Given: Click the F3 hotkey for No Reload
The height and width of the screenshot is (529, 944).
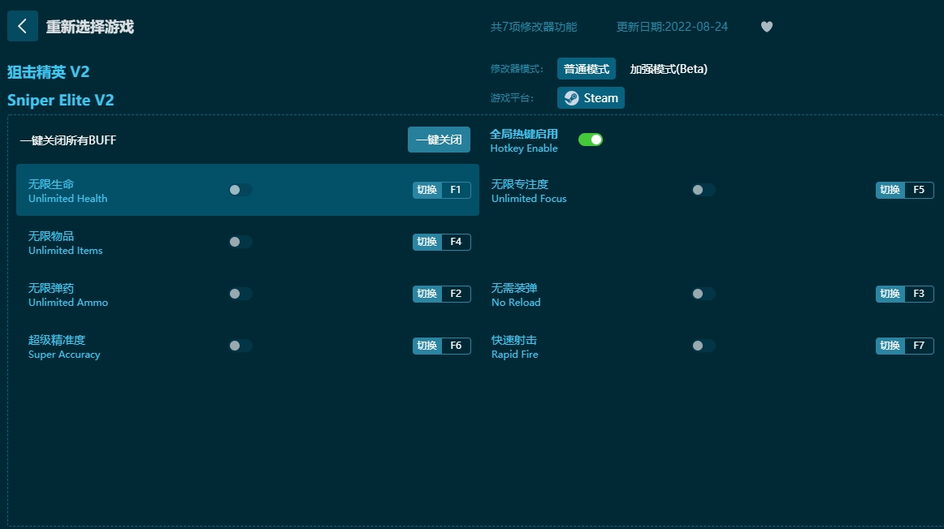Looking at the screenshot, I should pos(904,294).
